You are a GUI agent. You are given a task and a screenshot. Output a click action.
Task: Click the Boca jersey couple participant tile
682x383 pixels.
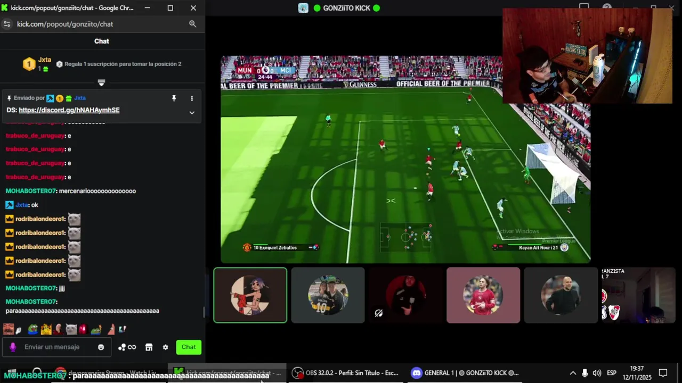(328, 295)
